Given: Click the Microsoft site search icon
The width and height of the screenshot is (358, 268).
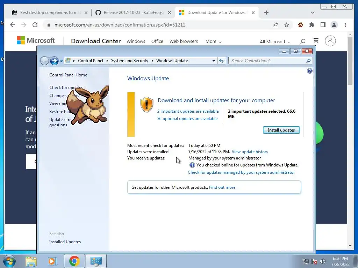Looking at the screenshot, I should [x=302, y=41].
